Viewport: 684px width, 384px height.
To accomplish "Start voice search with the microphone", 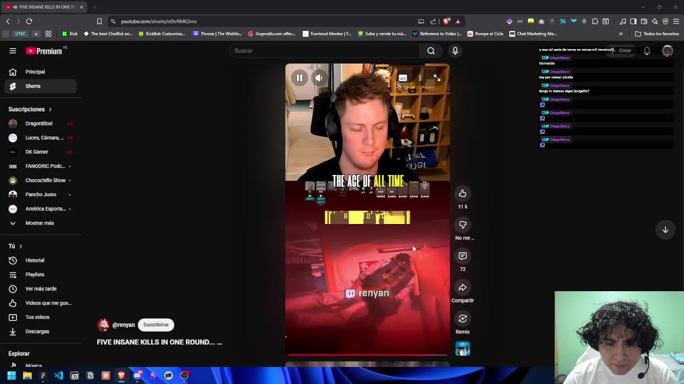I will 455,51.
